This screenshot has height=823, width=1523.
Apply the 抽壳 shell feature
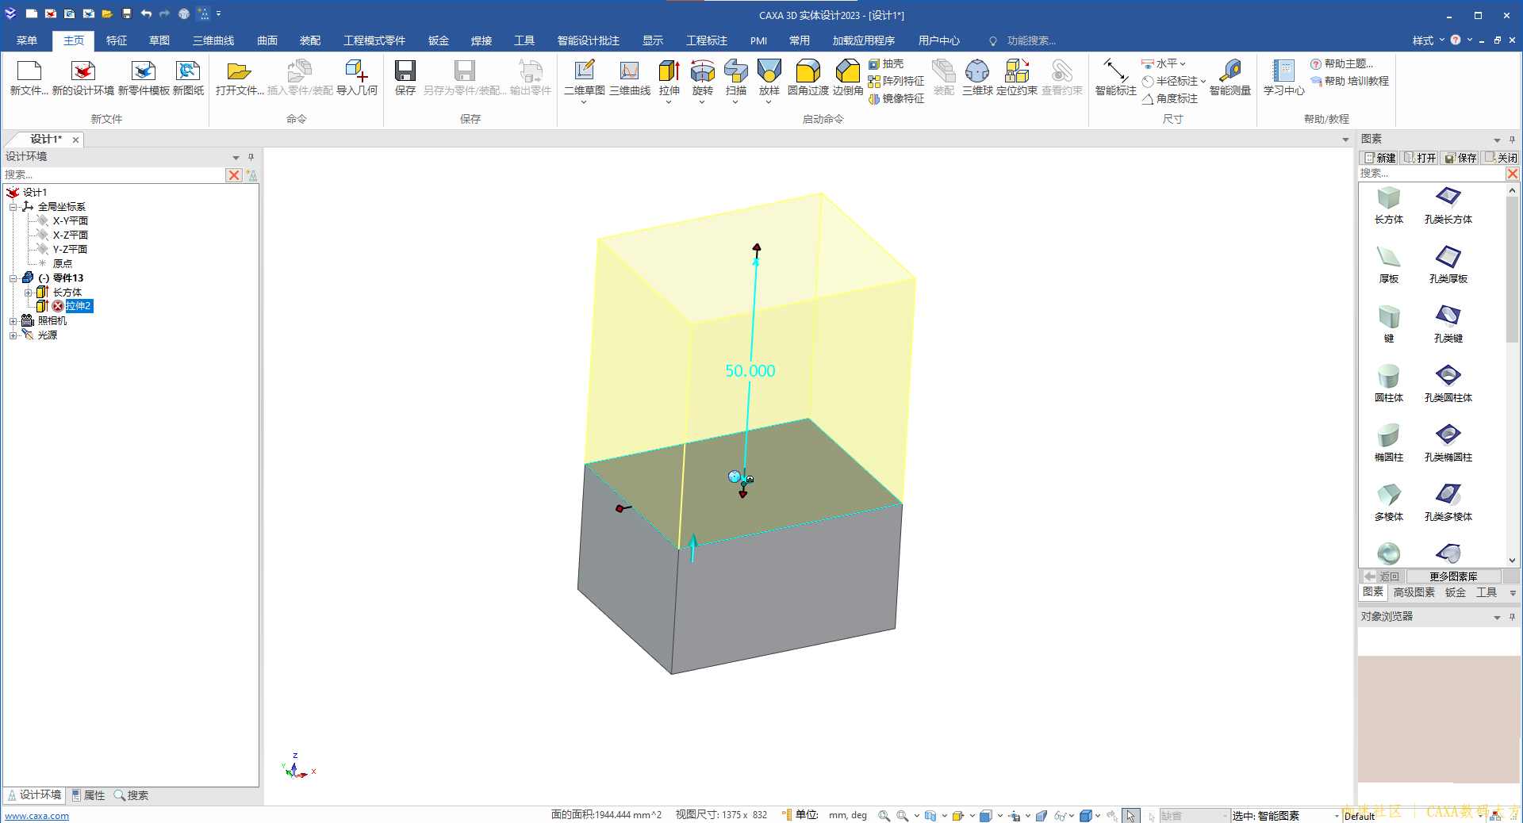[x=886, y=63]
